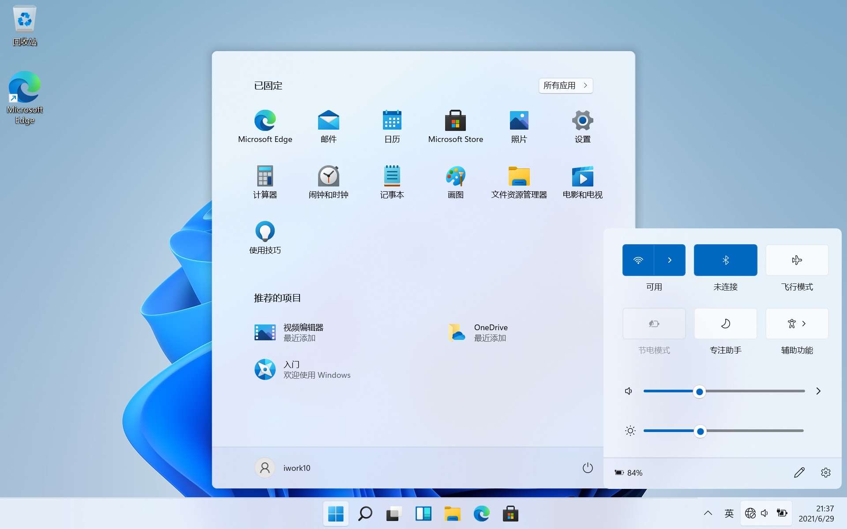
Task: Enable Airplane mode (飞行模式)
Action: (797, 260)
